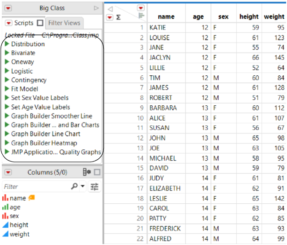Click the MICHAEL name cell
Viewport: 287px width, 245px height.
[166, 158]
